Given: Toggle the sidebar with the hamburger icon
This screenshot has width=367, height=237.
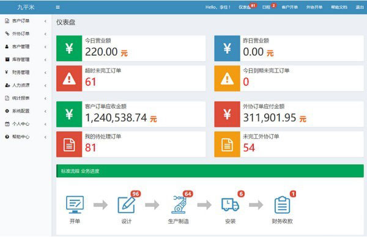Looking at the screenshot, I should (57, 7).
